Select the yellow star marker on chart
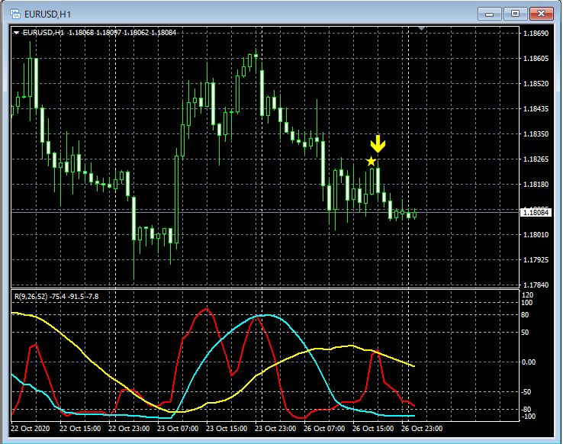 pyautogui.click(x=371, y=161)
